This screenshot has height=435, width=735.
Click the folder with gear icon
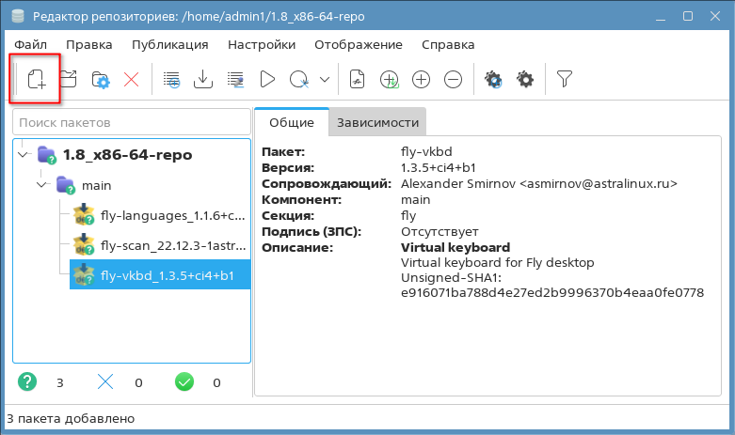coord(100,80)
